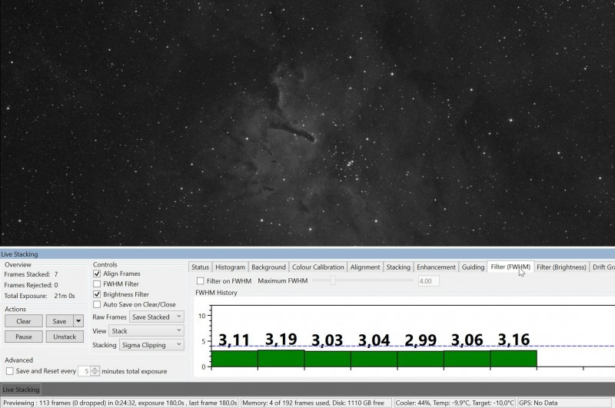Click the Memory and Disk status entry

(316, 403)
